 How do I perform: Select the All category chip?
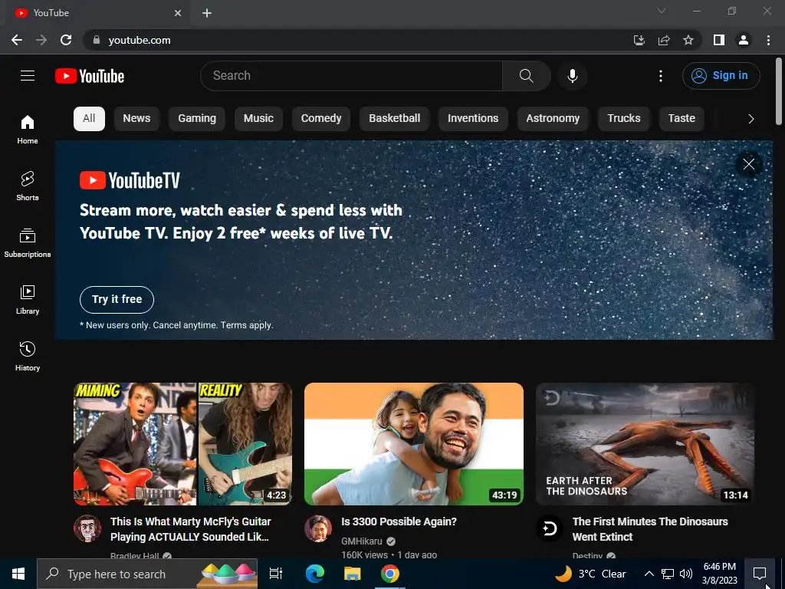pos(89,119)
